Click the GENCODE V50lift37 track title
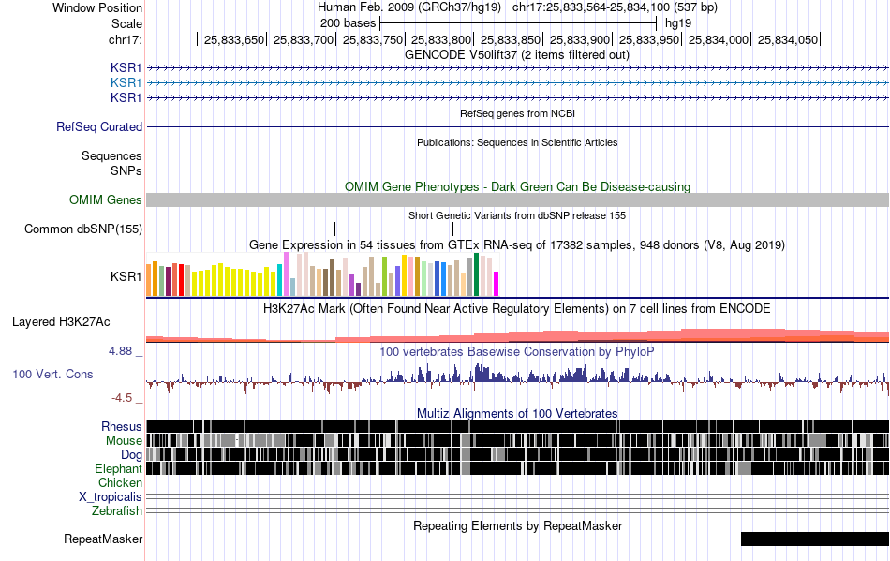This screenshot has width=890, height=561. point(517,55)
